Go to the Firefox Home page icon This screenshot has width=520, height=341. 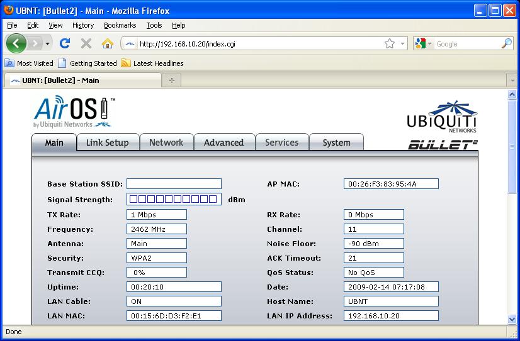point(107,43)
